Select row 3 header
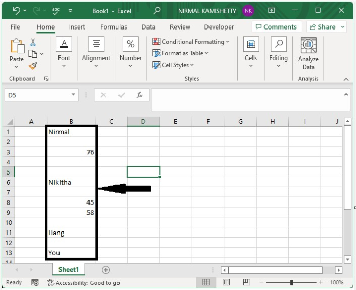356x290 pixels. click(x=9, y=152)
